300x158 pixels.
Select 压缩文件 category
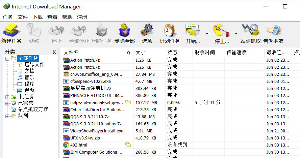(34, 64)
